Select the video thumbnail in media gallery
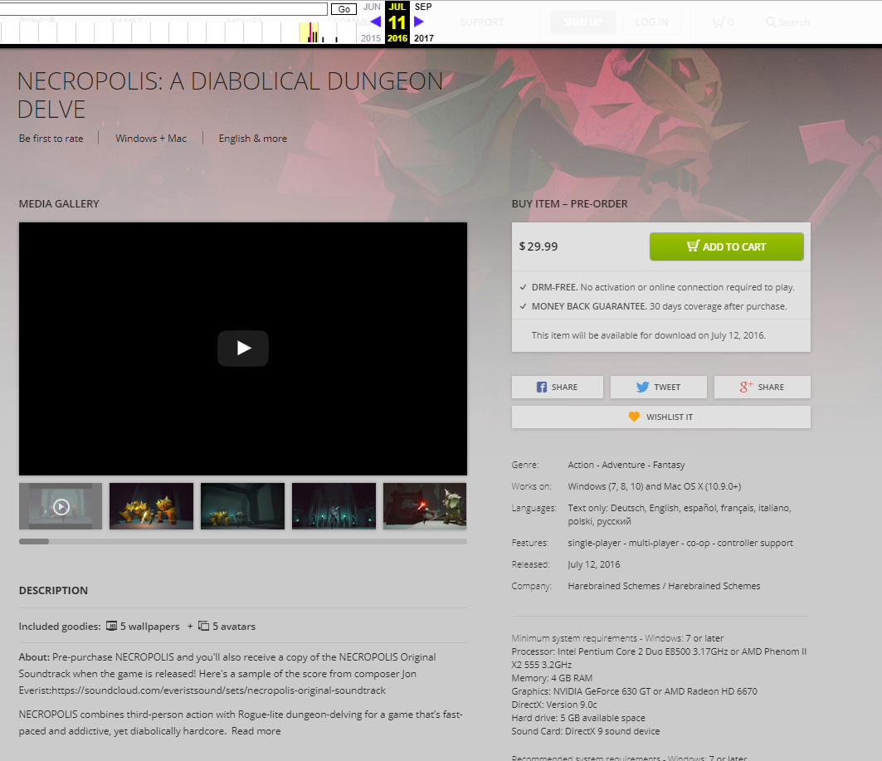Image resolution: width=882 pixels, height=761 pixels. pos(61,506)
